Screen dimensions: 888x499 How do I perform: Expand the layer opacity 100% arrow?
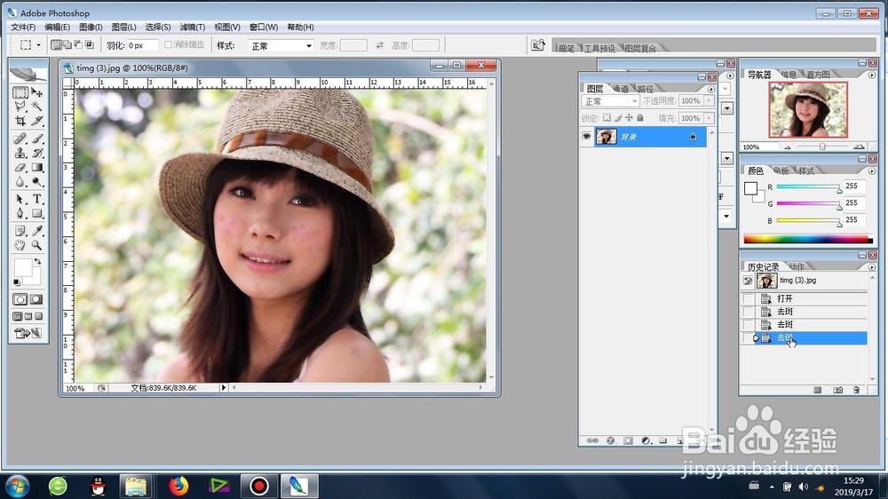(x=709, y=101)
